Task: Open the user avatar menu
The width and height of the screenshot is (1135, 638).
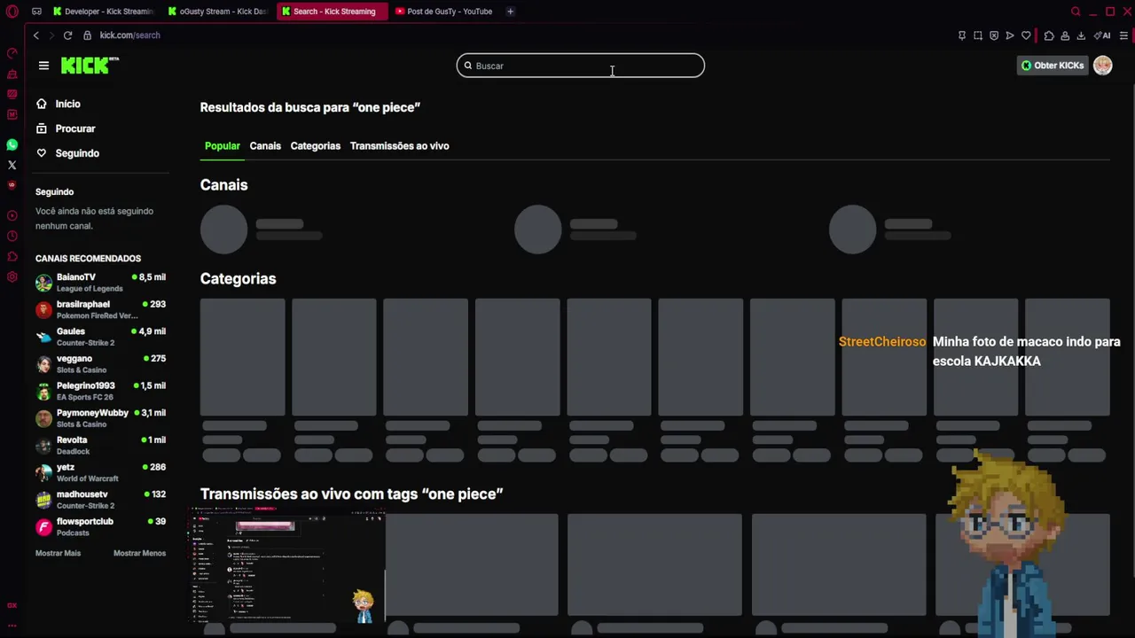Action: pyautogui.click(x=1102, y=66)
